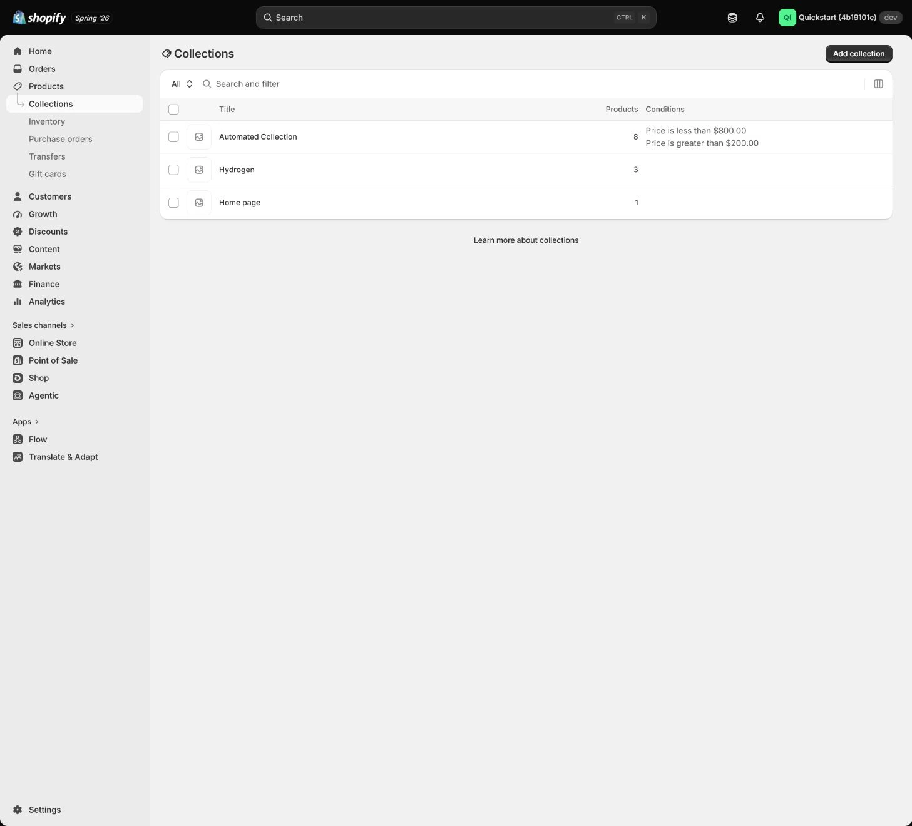The height and width of the screenshot is (826, 912).
Task: Open Products text label in the sidebar
Action: [46, 86]
